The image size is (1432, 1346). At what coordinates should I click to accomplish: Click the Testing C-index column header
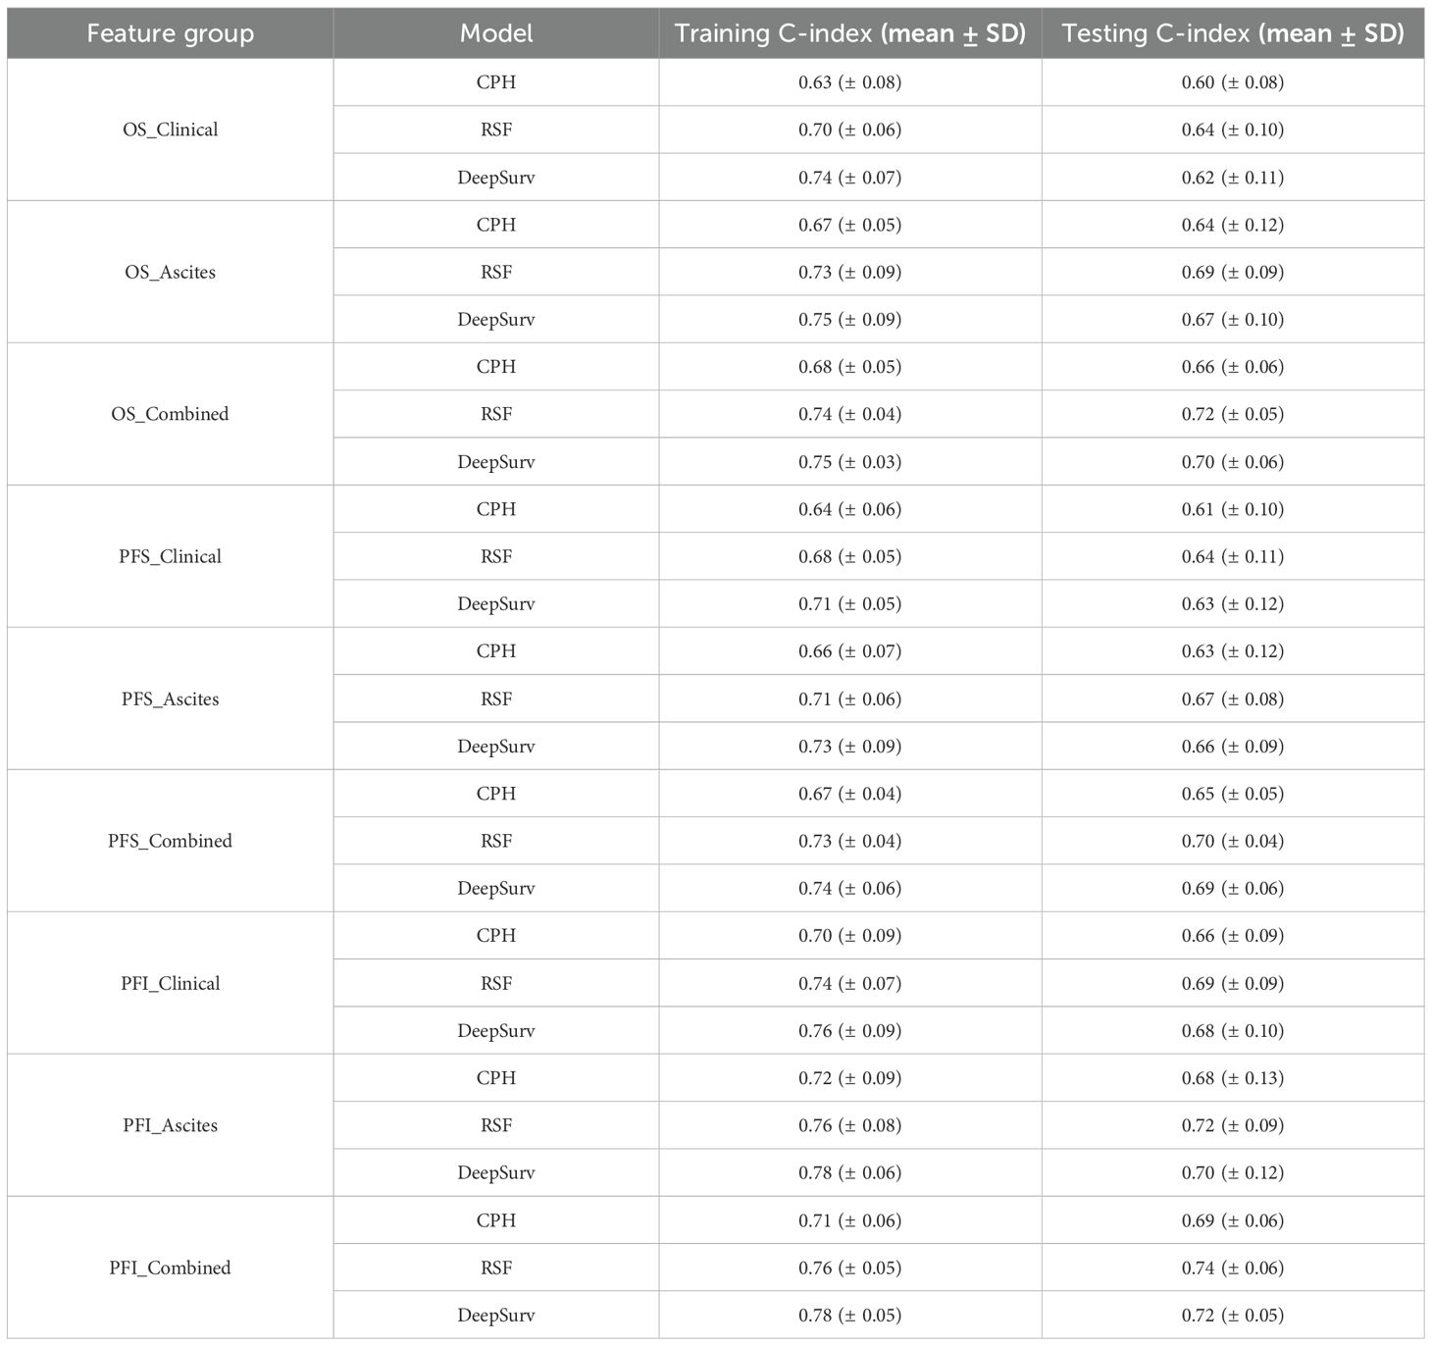click(1232, 33)
